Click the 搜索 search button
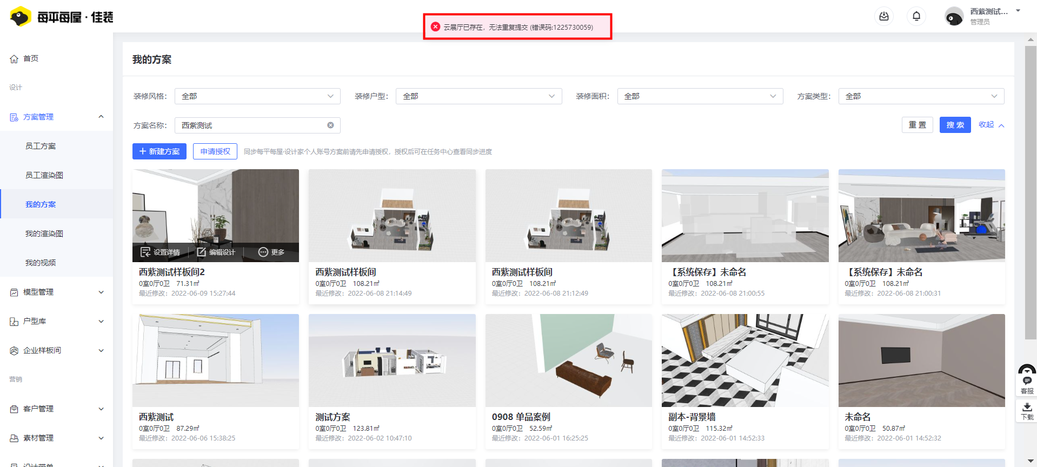 click(955, 125)
